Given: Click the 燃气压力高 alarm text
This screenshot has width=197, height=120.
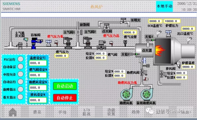Looking at the screenshot, I should pyautogui.click(x=111, y=36).
